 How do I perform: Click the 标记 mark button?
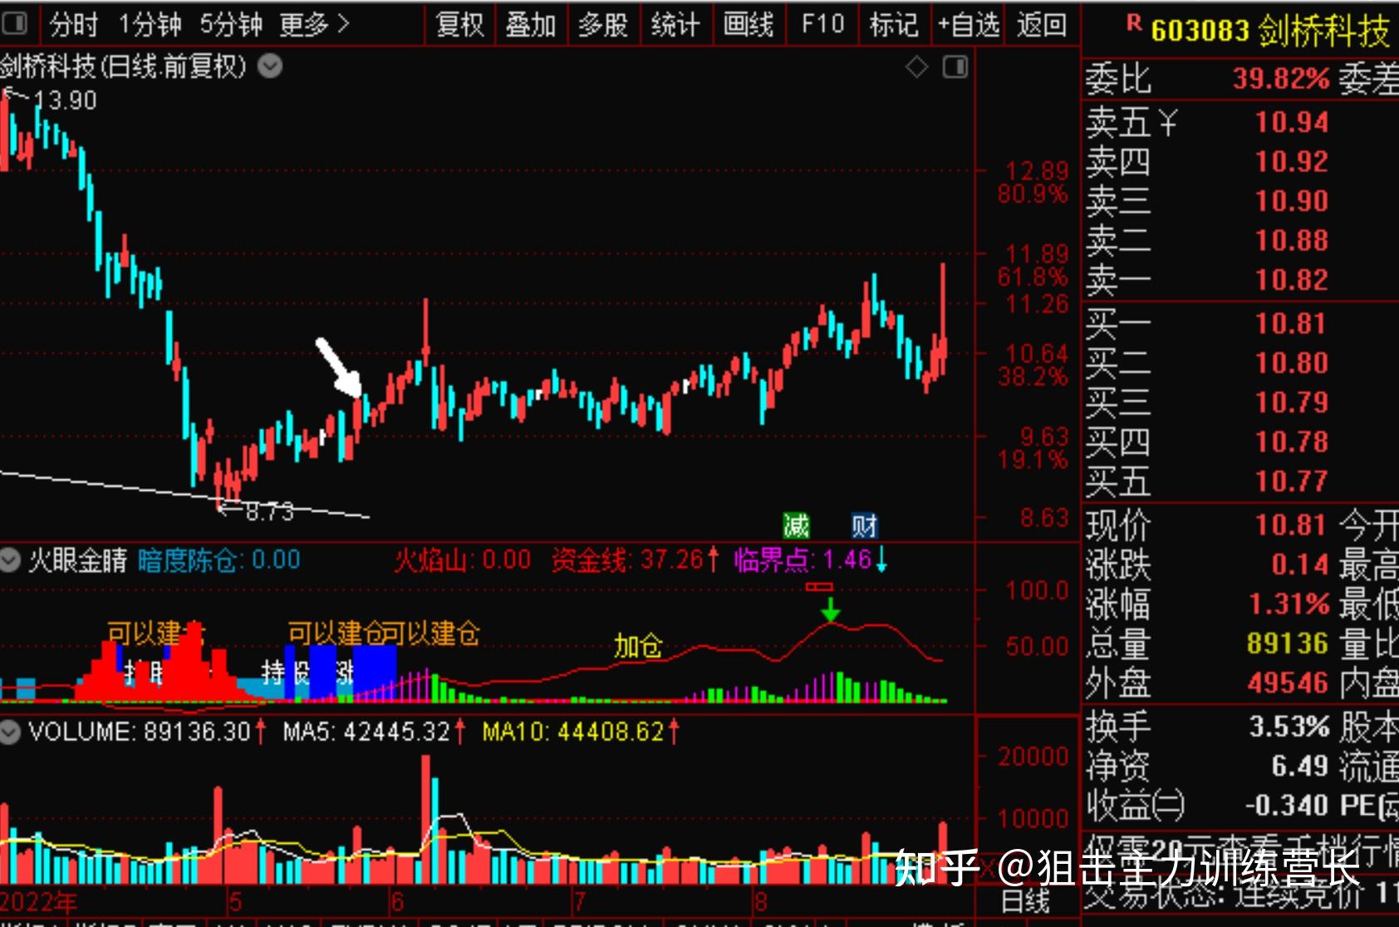894,25
